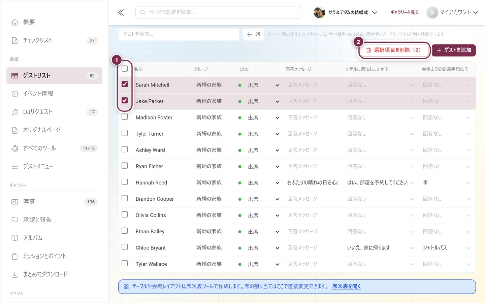485x303 pixels.
Task: Click the イベント情報 info icon
Action: 15,94
